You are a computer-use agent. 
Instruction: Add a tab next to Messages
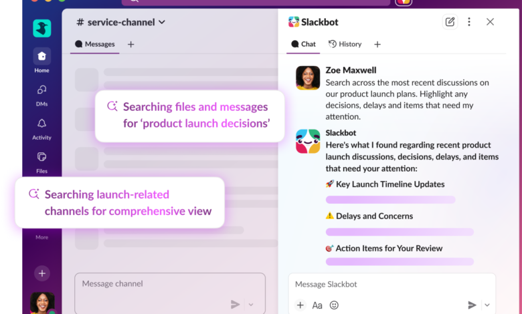click(x=130, y=44)
